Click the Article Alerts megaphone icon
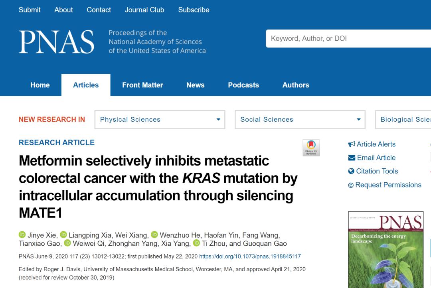 tap(352, 144)
